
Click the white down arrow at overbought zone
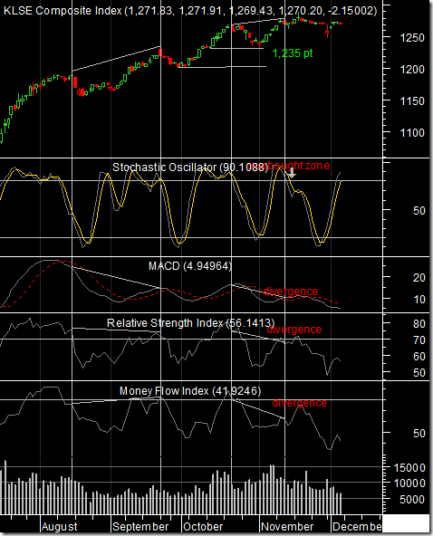292,173
